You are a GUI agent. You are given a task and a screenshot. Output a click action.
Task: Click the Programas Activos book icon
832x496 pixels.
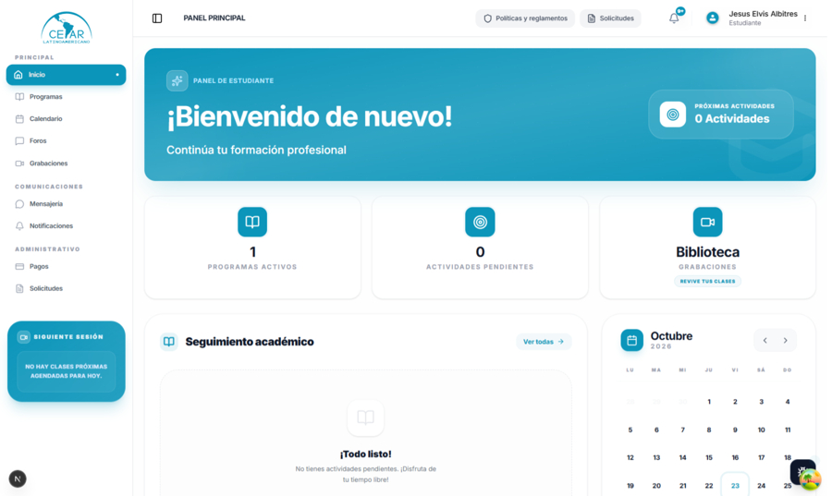[252, 222]
